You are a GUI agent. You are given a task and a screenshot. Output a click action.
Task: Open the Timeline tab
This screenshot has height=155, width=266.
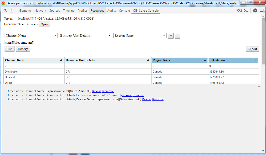(69, 10)
